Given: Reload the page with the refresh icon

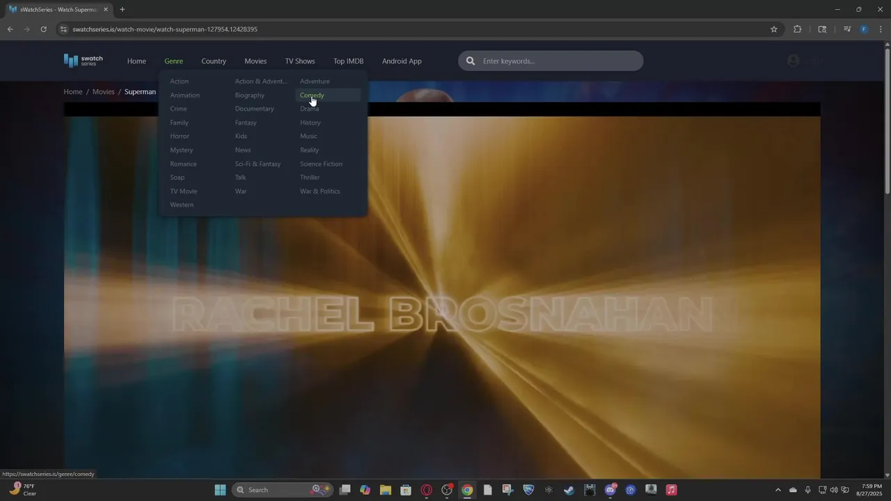Looking at the screenshot, I should tap(43, 29).
